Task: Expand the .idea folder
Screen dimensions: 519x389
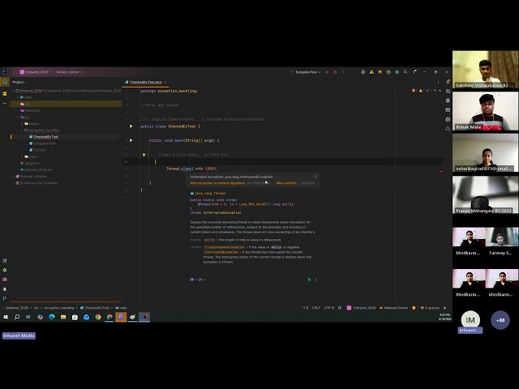Action: (x=18, y=97)
